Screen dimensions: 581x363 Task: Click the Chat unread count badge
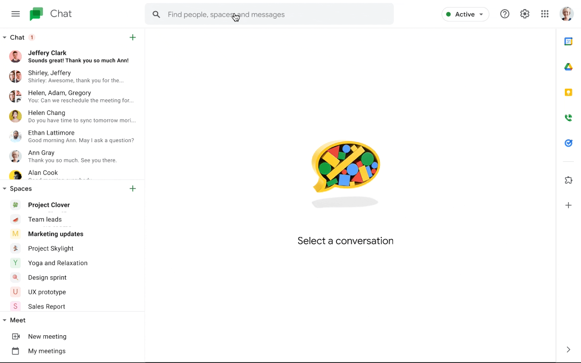[32, 37]
